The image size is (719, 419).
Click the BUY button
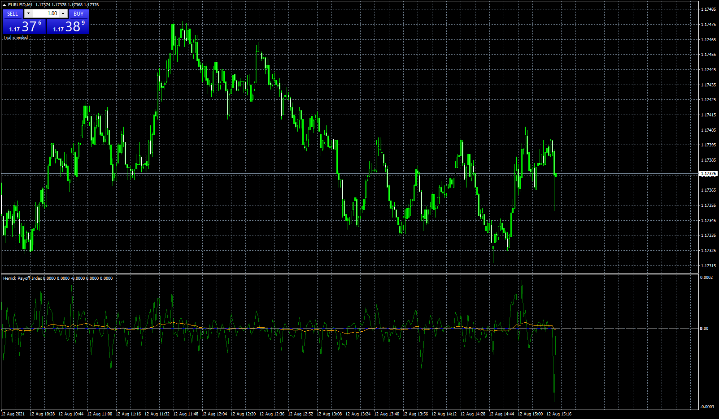pyautogui.click(x=78, y=14)
